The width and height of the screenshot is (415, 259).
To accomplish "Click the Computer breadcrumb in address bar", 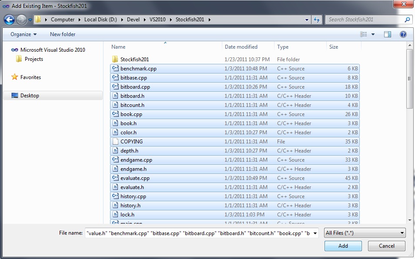I will point(63,20).
